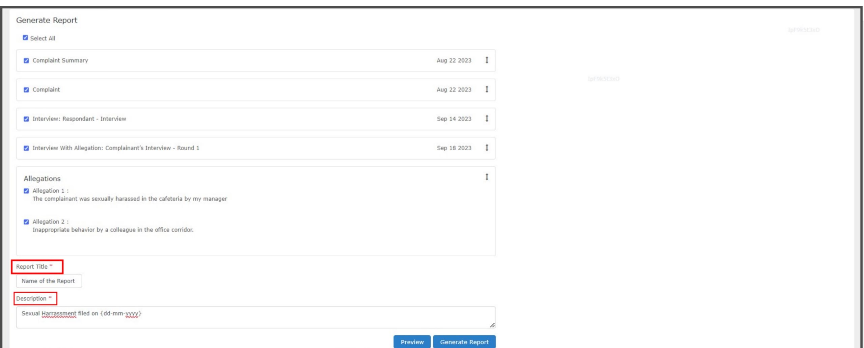Click the Generate Report page heading
This screenshot has width=864, height=348.
click(x=47, y=20)
